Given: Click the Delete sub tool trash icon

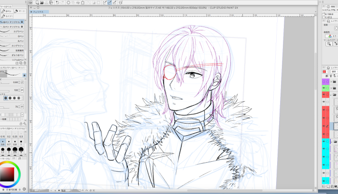Looking at the screenshot, I should pyautogui.click(x=25, y=63).
